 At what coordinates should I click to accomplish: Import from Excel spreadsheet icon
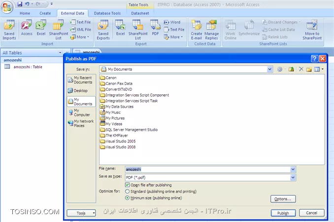point(41,28)
